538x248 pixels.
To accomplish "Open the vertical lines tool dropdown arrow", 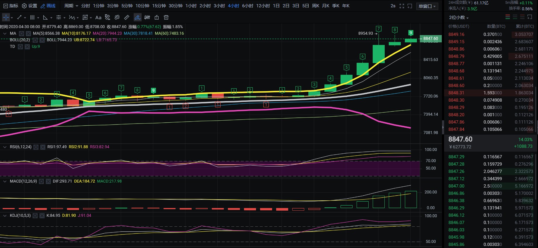I will (x=38, y=18).
